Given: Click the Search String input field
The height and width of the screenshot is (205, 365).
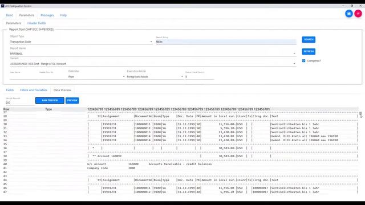Looking at the screenshot, I should click(x=226, y=42).
